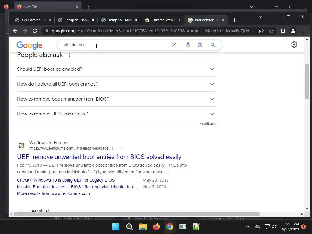Open Chrome's three-dot menu

tap(303, 31)
